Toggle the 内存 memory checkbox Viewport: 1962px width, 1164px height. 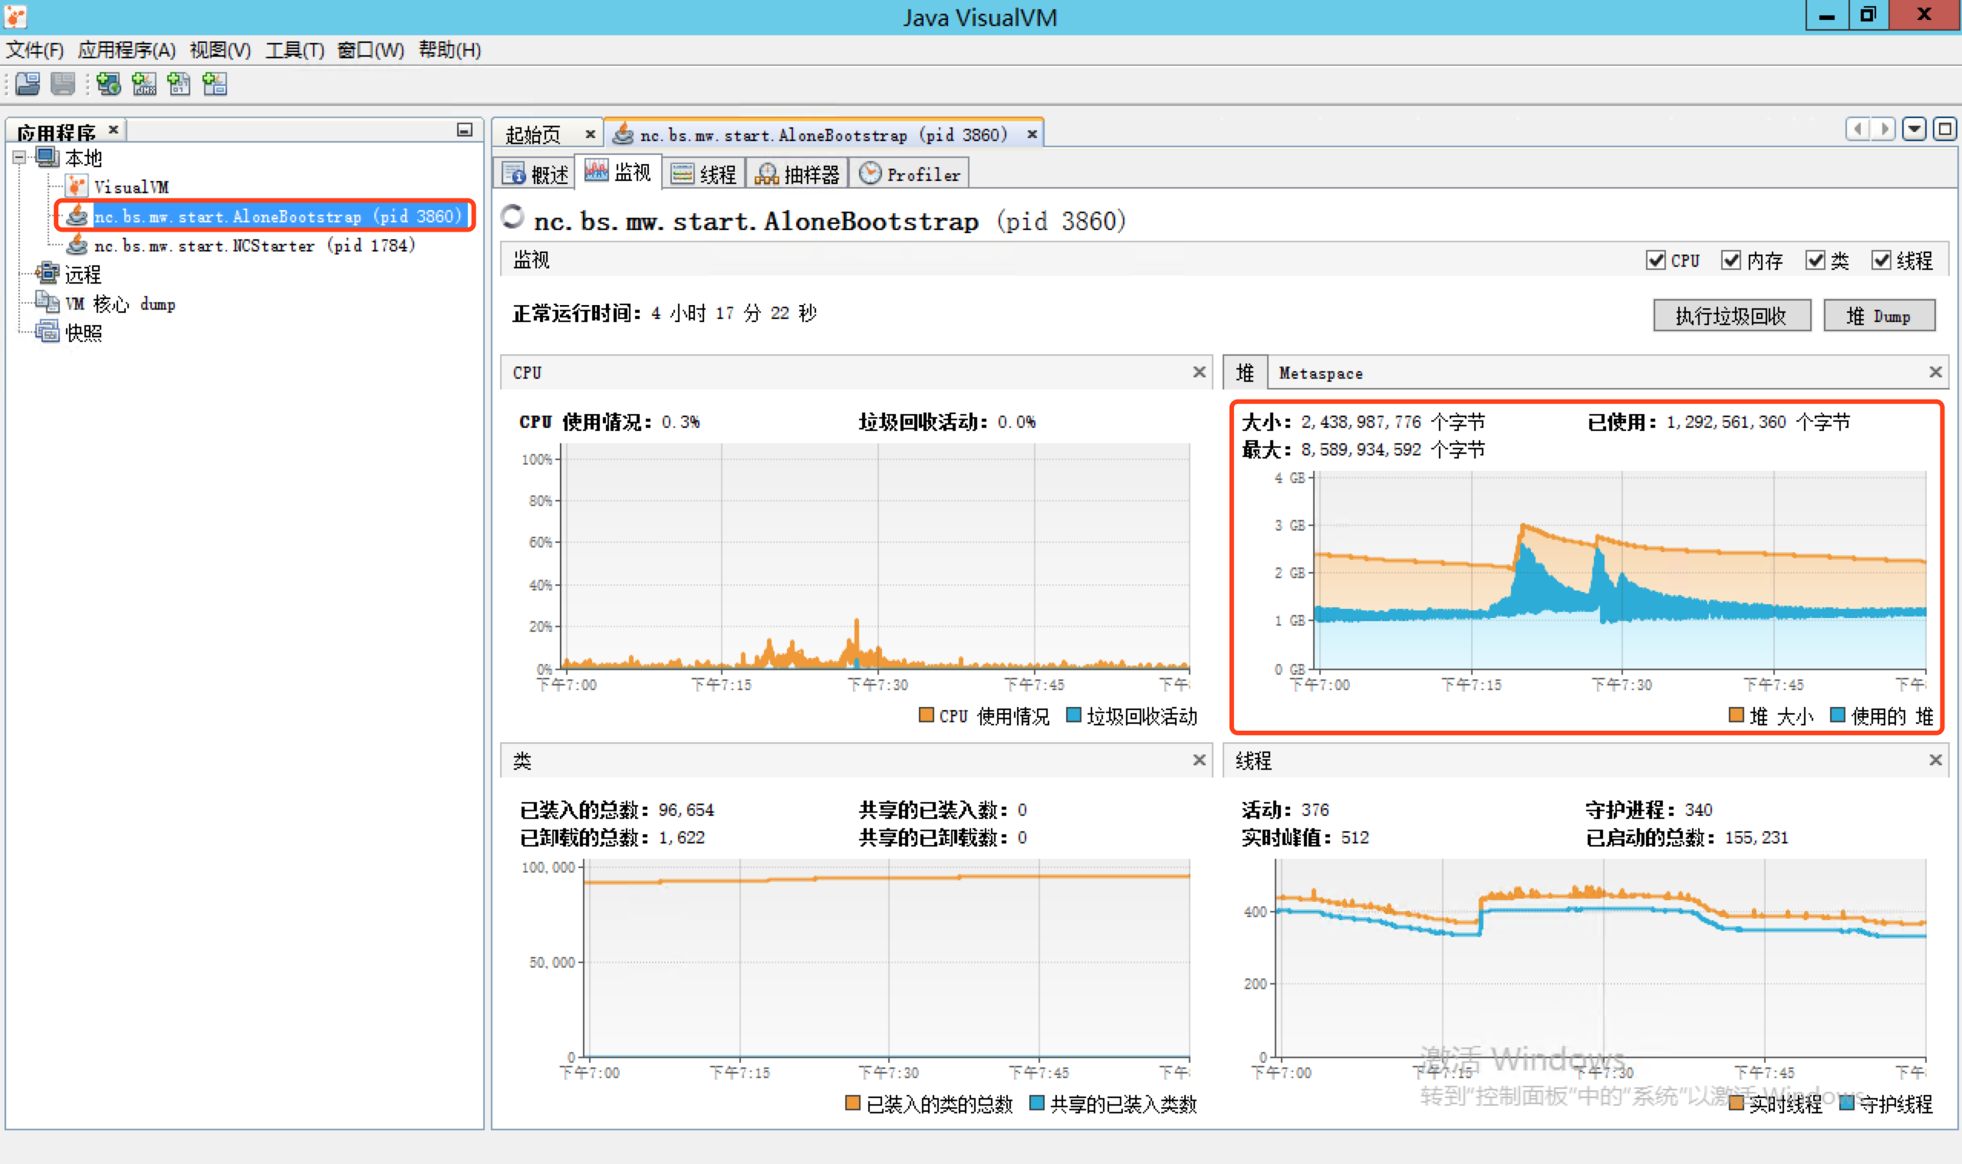pyautogui.click(x=1730, y=261)
